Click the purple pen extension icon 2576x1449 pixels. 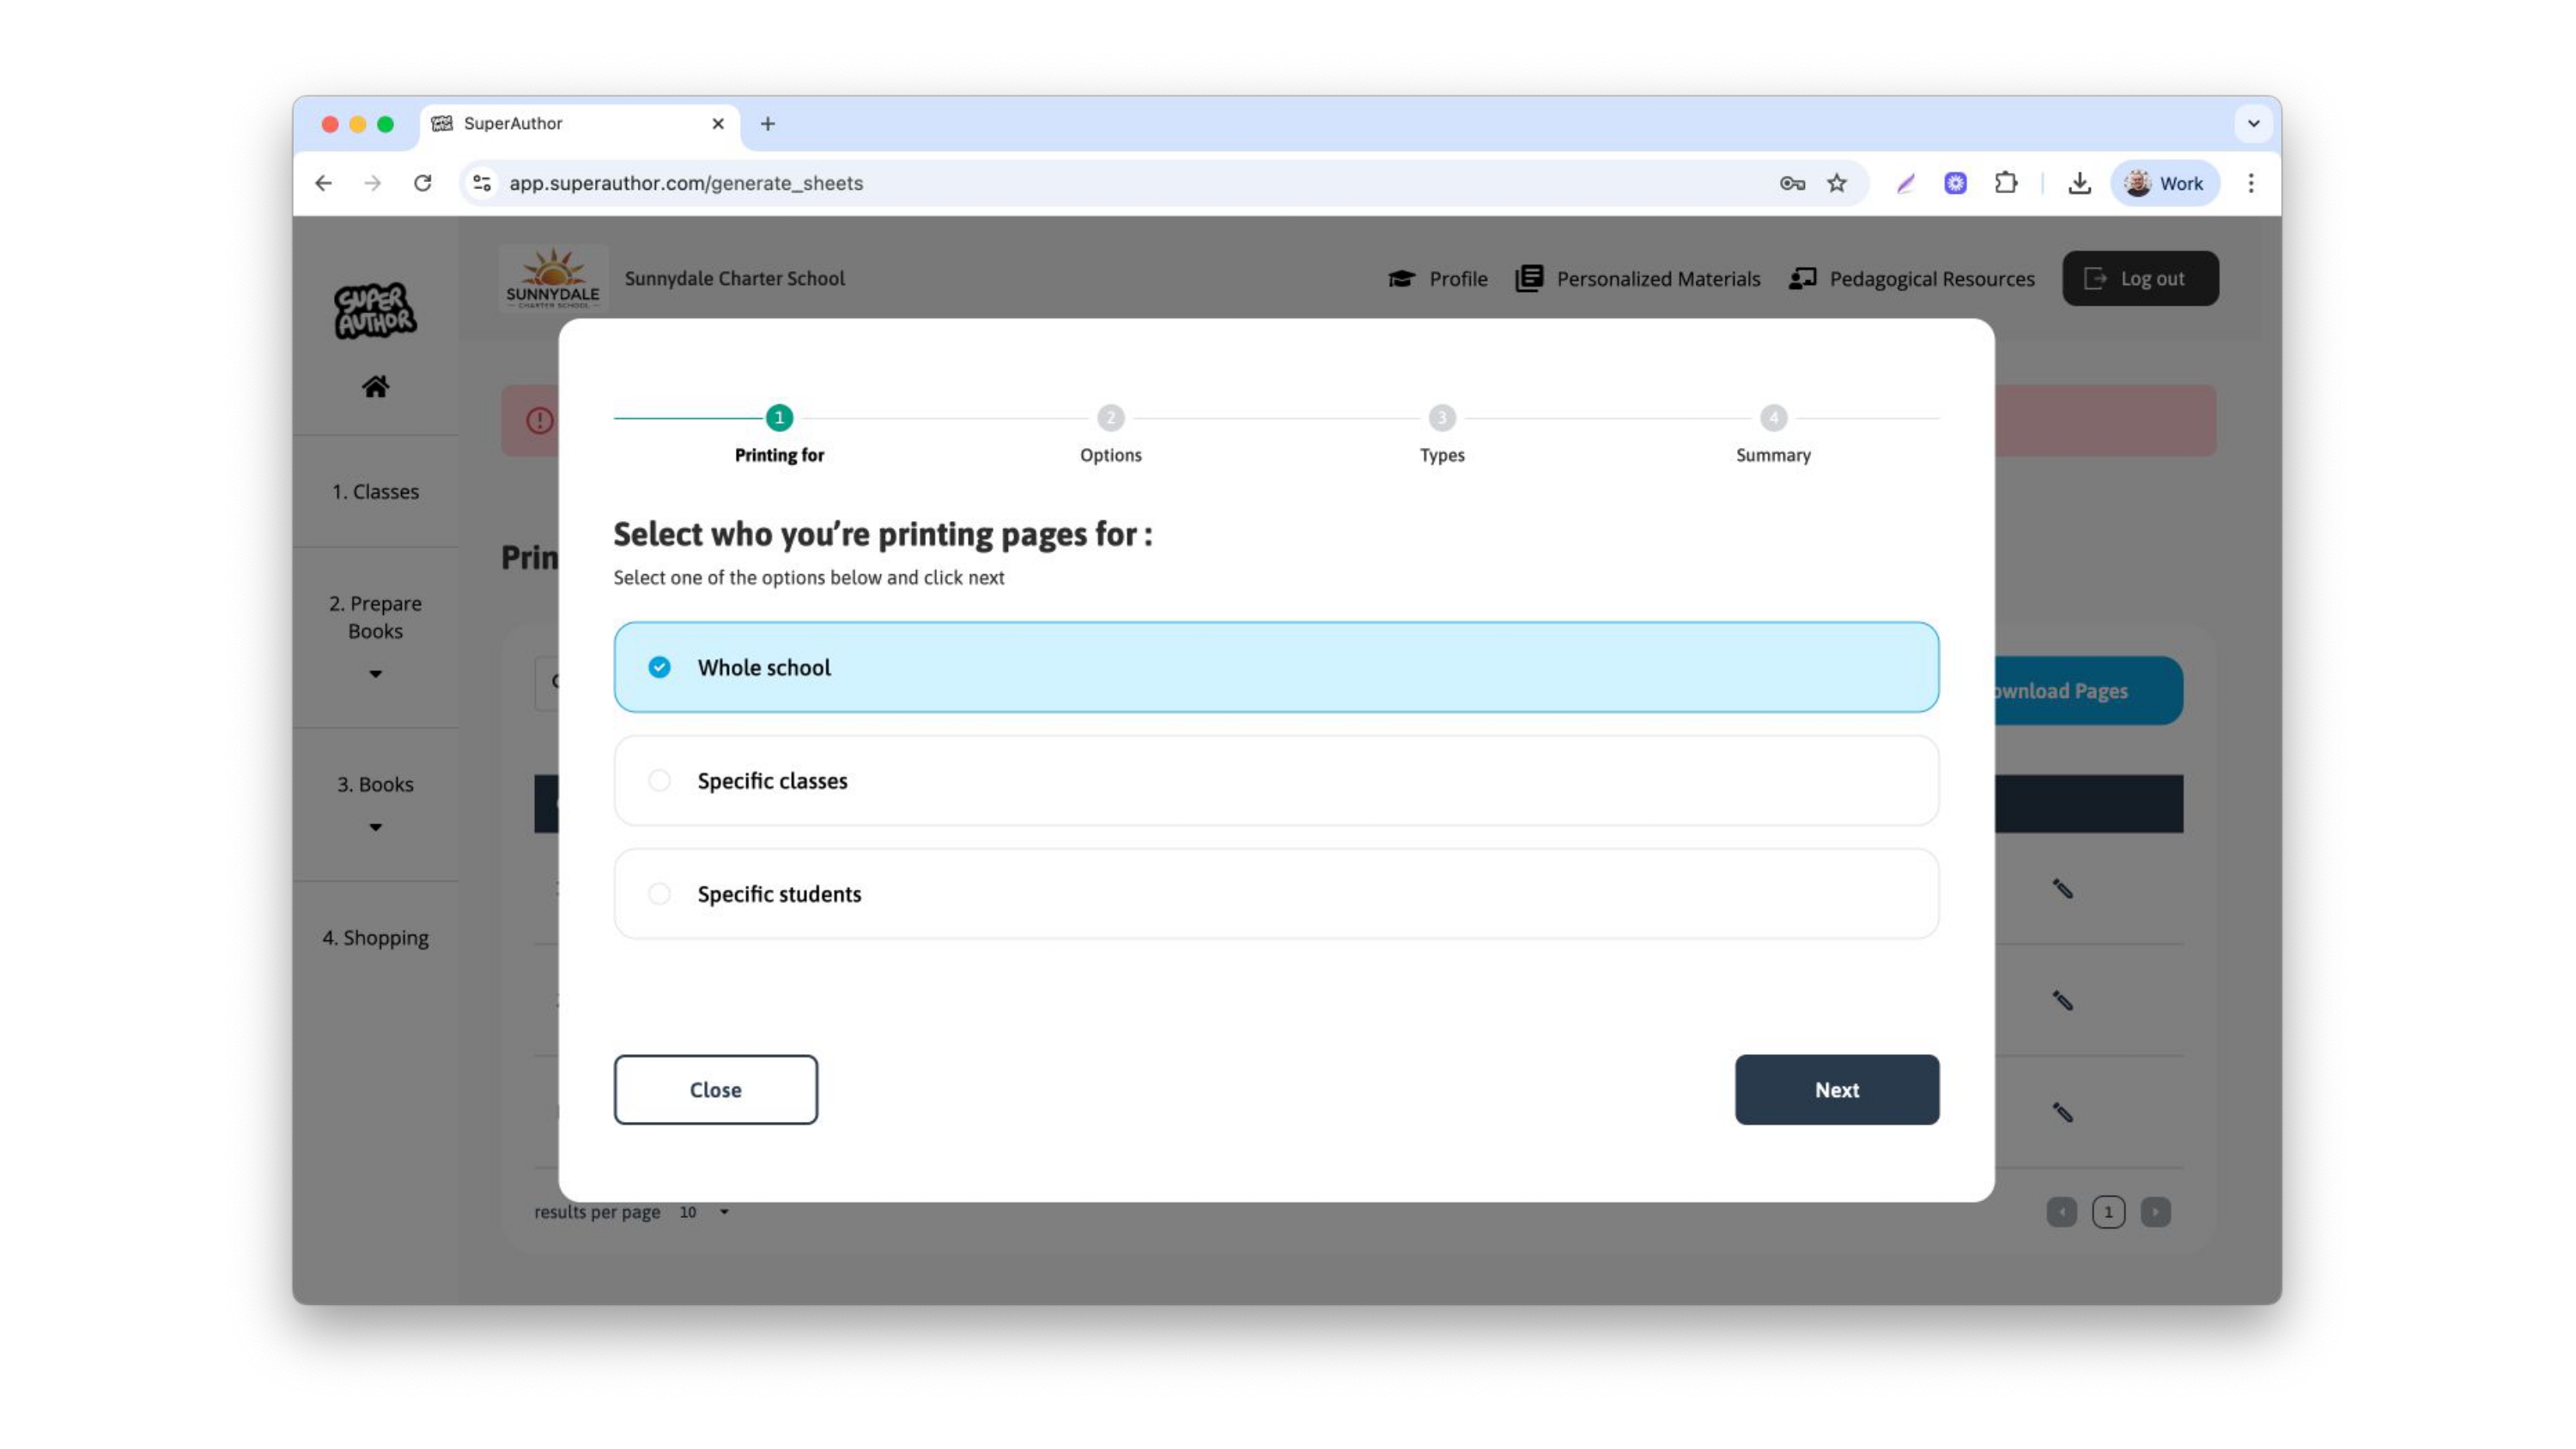point(1905,183)
